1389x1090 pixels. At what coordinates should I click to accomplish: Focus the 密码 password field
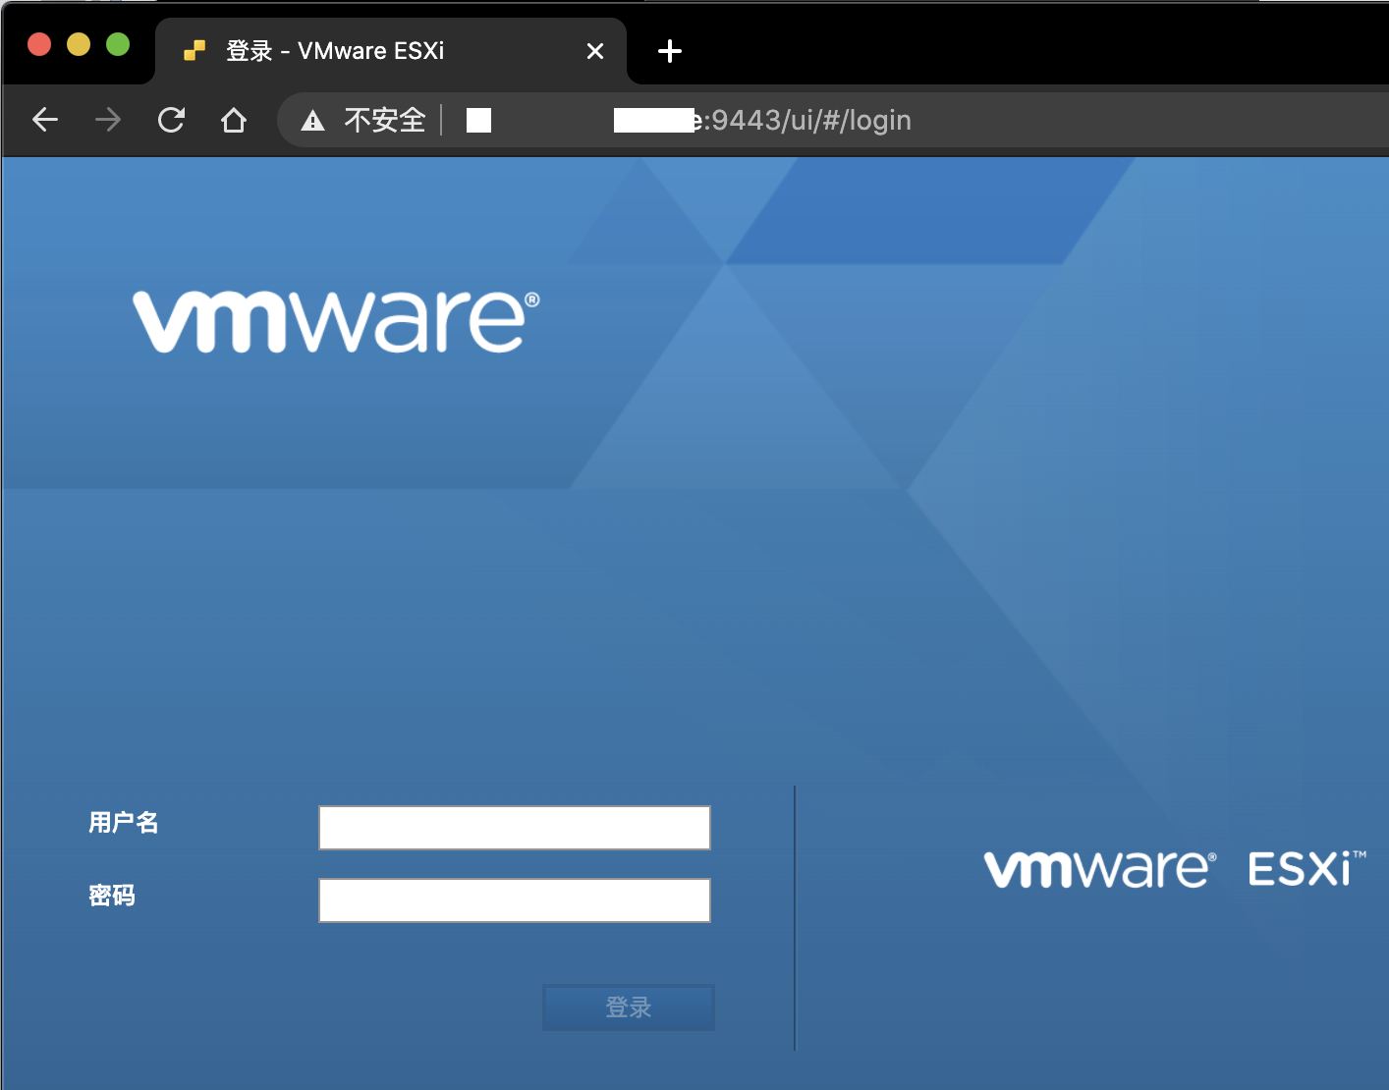click(x=515, y=900)
